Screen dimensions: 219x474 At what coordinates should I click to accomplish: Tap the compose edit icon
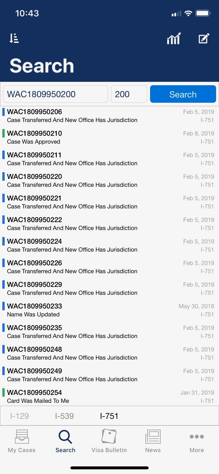204,39
